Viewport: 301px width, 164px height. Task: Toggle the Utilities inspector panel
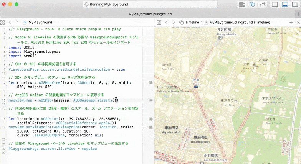295,5
